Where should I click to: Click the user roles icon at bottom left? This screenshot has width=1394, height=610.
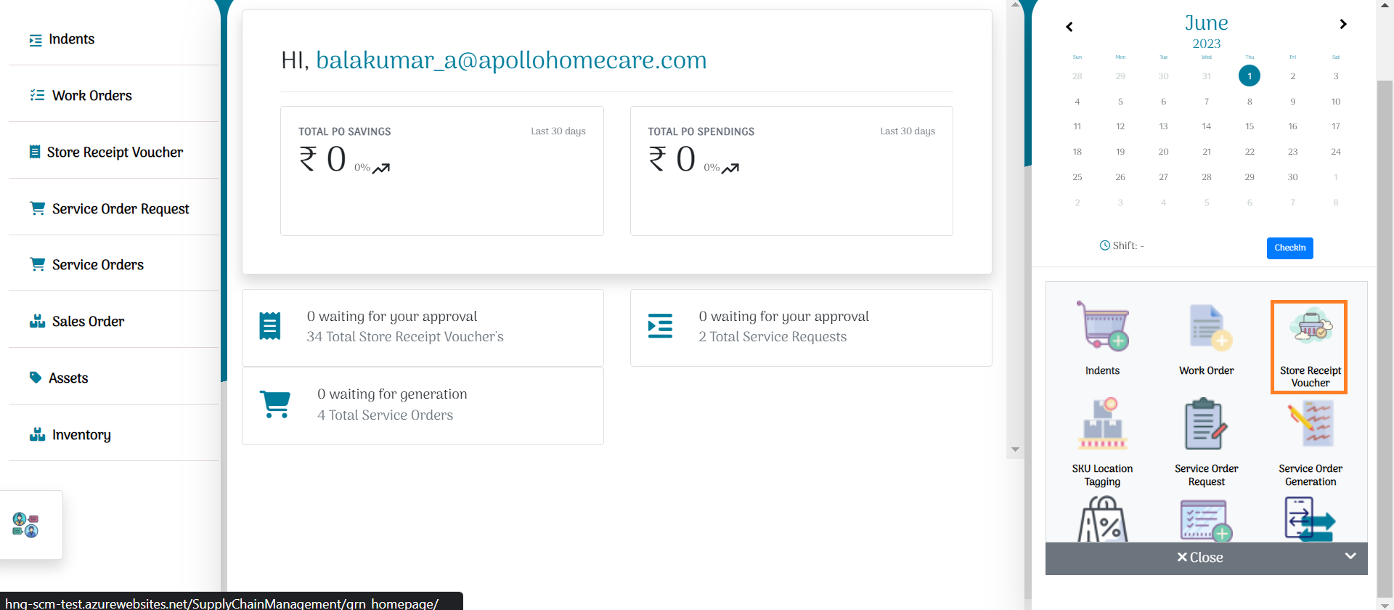(25, 524)
